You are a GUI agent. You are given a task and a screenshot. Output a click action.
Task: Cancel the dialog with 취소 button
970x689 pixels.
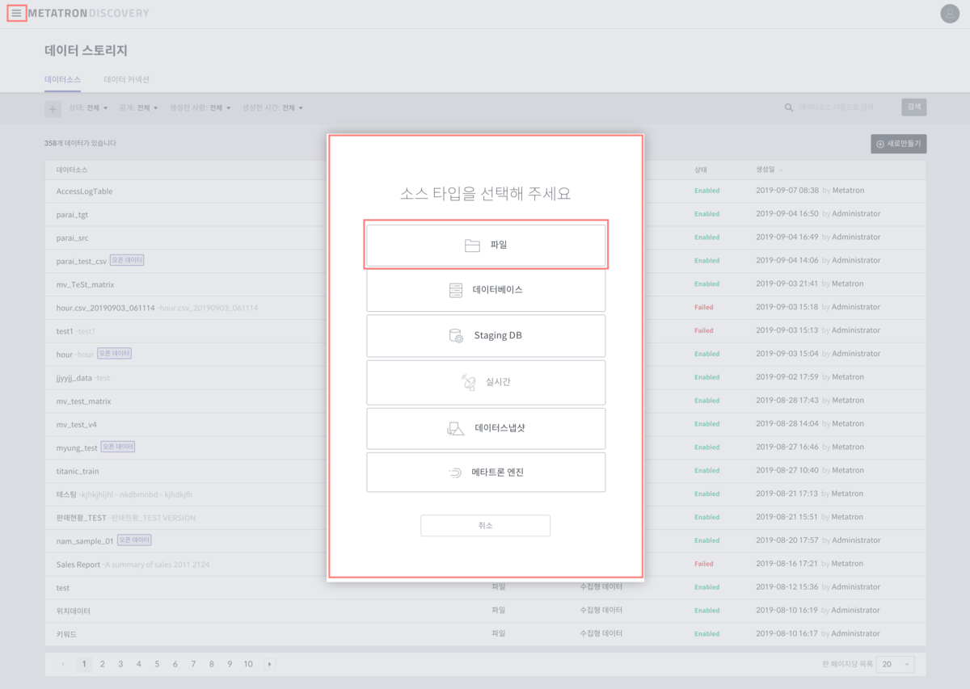pos(485,525)
